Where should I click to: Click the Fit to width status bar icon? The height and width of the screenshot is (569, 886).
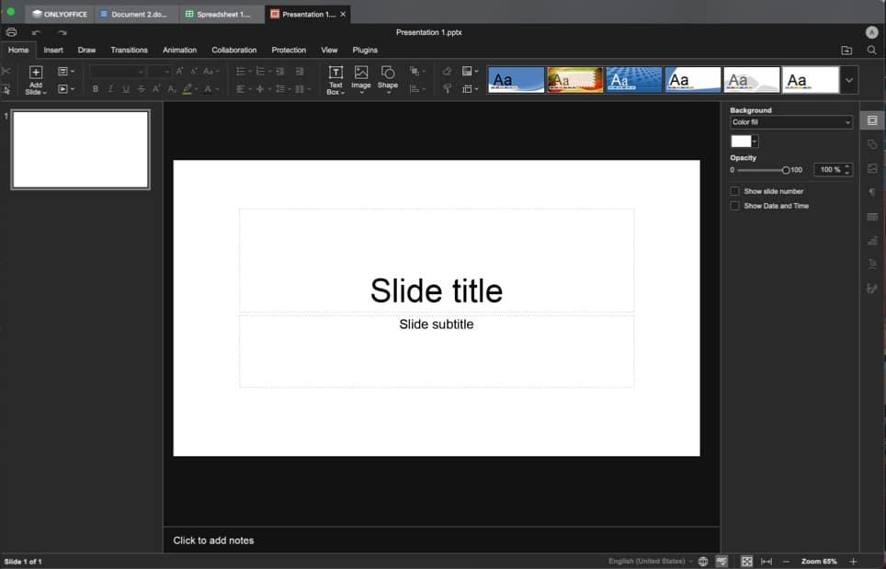click(x=767, y=561)
